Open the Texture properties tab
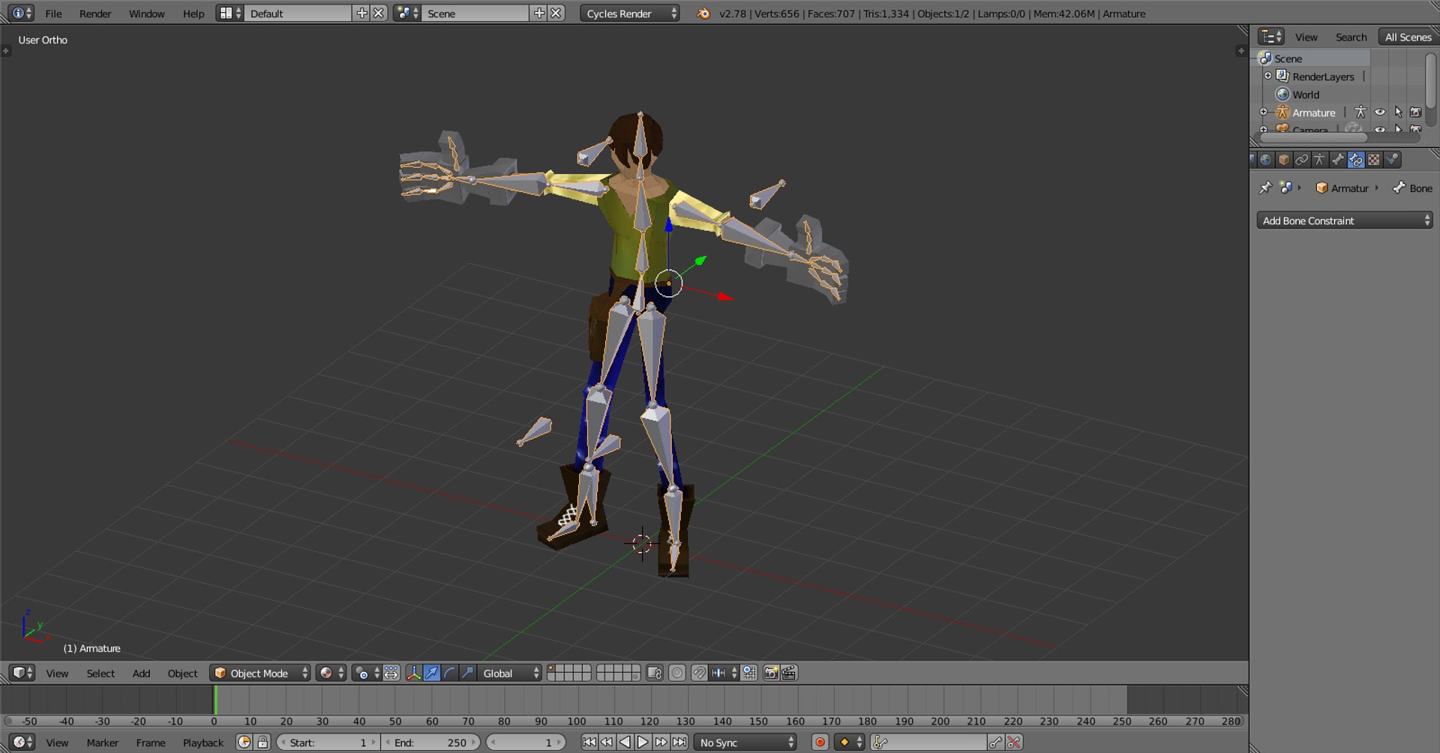 pyautogui.click(x=1374, y=160)
